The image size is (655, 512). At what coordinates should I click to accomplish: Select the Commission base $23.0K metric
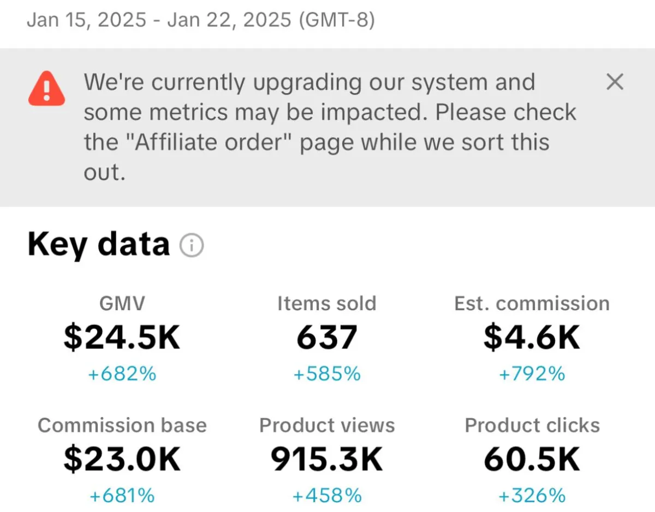pyautogui.click(x=122, y=460)
